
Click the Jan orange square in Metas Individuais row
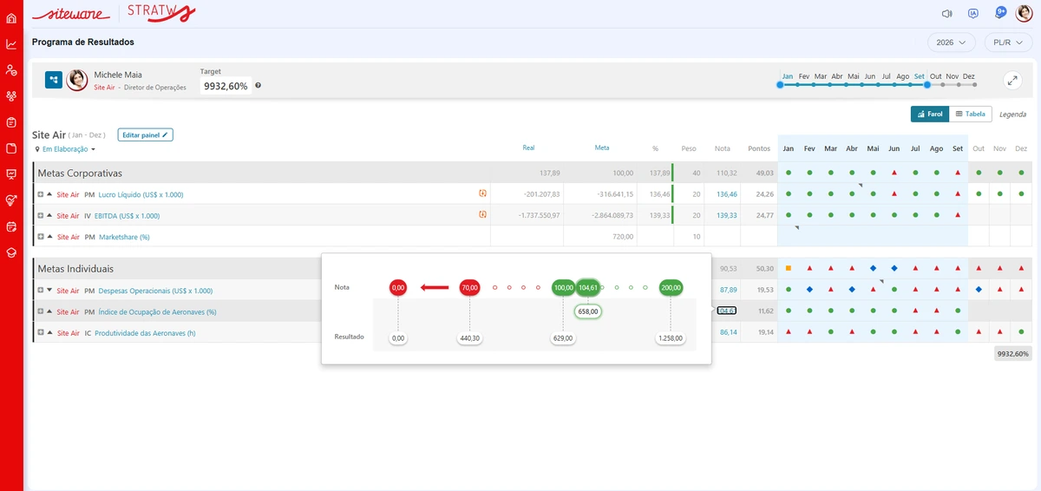788,268
